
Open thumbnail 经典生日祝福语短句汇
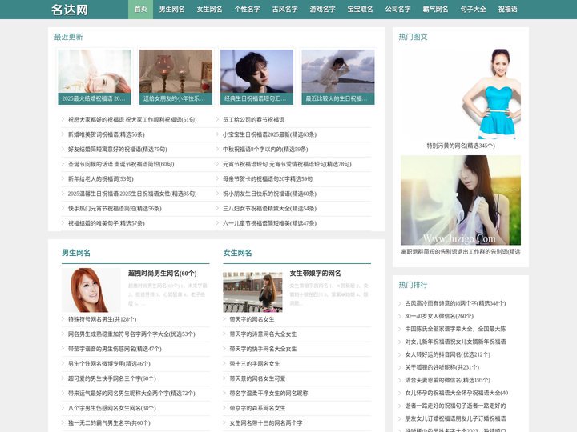(x=257, y=77)
